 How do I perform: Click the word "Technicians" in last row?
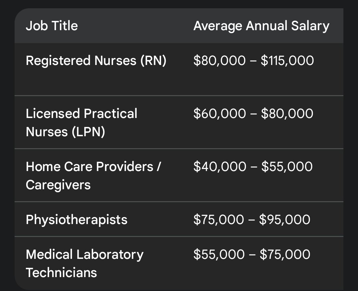click(x=61, y=272)
